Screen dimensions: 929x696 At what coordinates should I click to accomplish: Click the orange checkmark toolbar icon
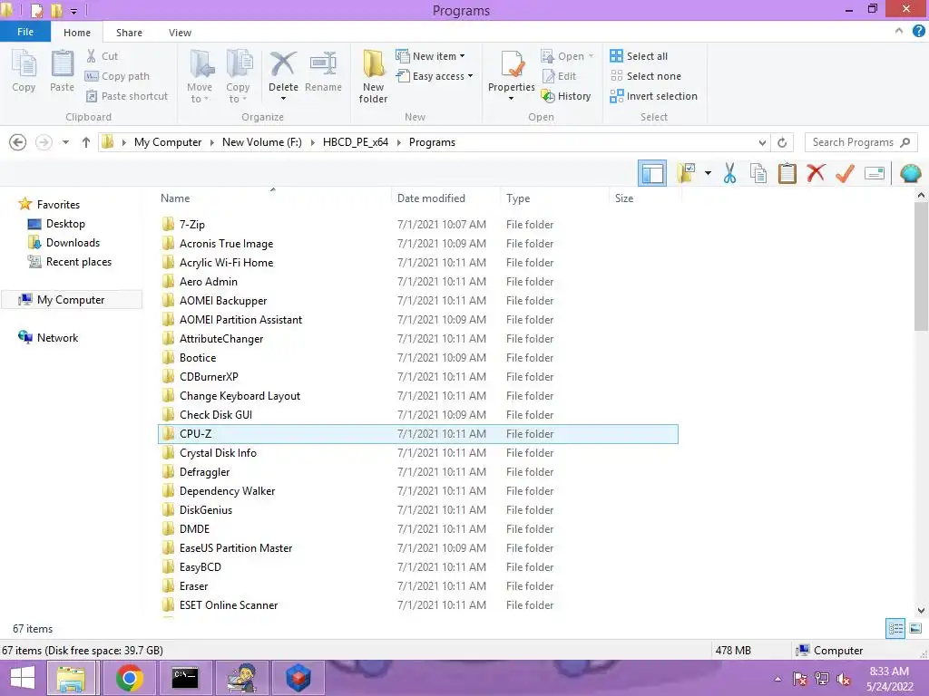pyautogui.click(x=845, y=173)
